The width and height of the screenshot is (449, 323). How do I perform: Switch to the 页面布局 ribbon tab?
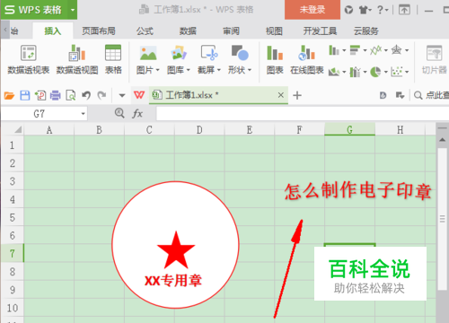point(99,31)
